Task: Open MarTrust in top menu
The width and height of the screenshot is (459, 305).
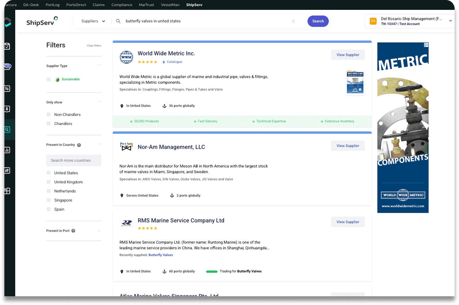Action: point(146,5)
